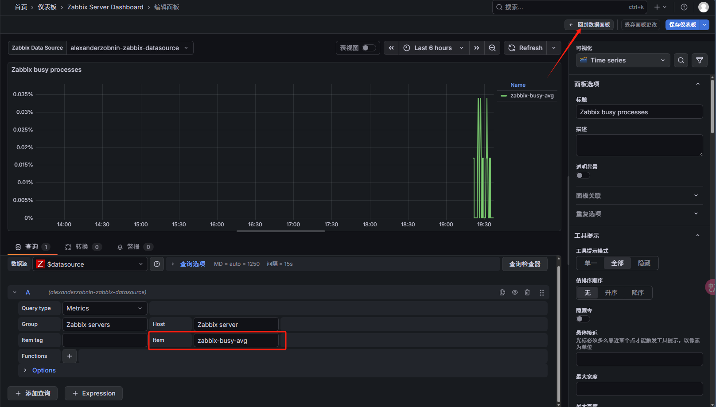This screenshot has width=716, height=407.
Task: Select hidden tooltip mode 隐藏
Action: point(644,263)
